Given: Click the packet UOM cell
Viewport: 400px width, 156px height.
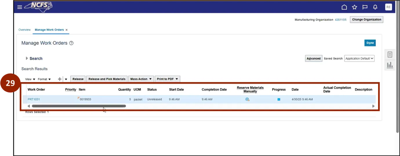Looking at the screenshot, I should pos(138,99).
